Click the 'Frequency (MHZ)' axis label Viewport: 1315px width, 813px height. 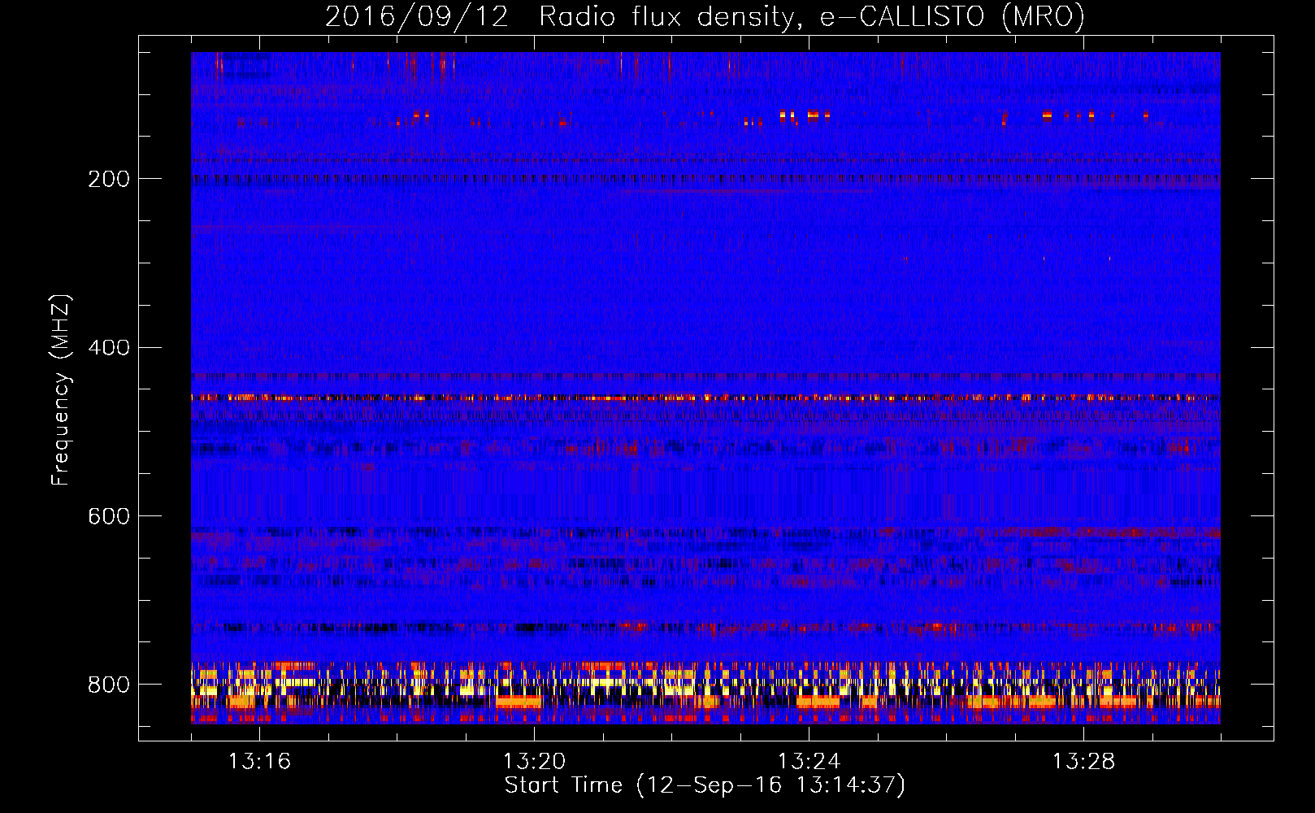tap(60, 389)
